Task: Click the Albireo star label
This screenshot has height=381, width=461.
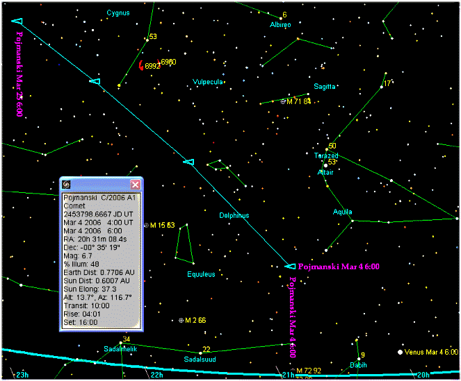Action: (x=280, y=24)
